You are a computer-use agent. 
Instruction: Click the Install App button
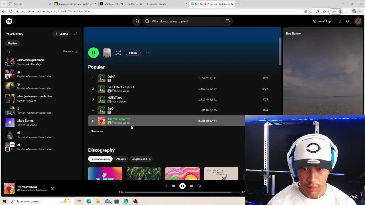(x=322, y=21)
